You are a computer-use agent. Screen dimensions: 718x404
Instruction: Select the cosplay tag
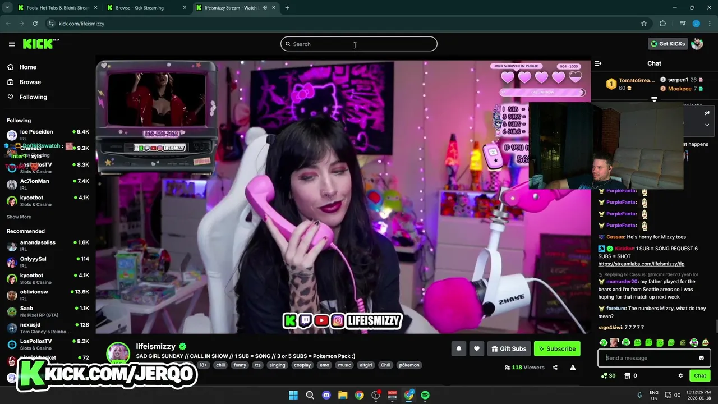(302, 365)
